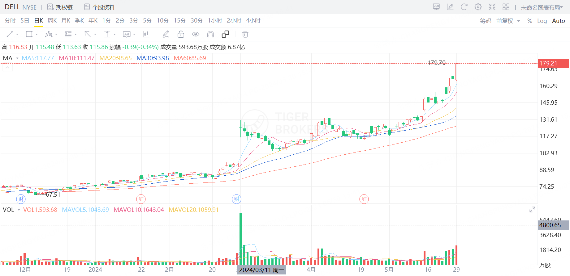Click the December 财 earnings marker

click(21, 199)
